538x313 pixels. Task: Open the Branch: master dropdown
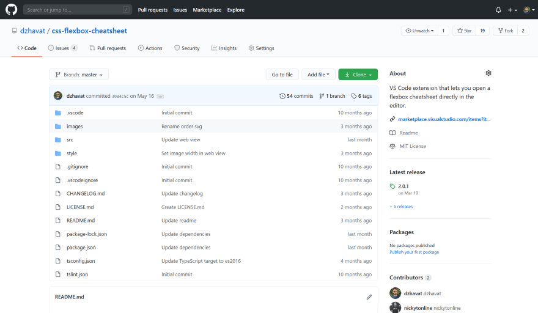(x=79, y=75)
